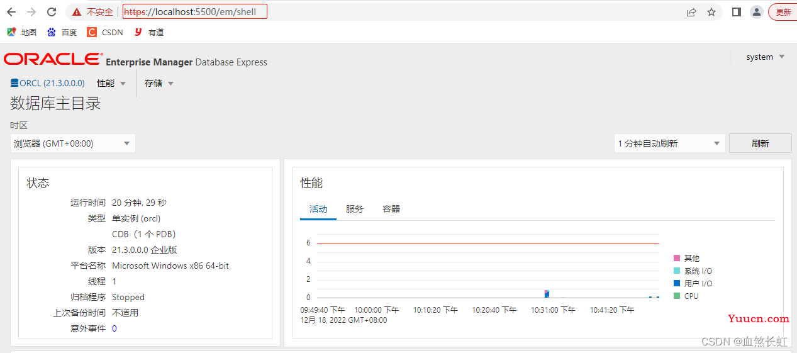Open the 百度 bookmark
This screenshot has width=797, height=353.
click(62, 32)
